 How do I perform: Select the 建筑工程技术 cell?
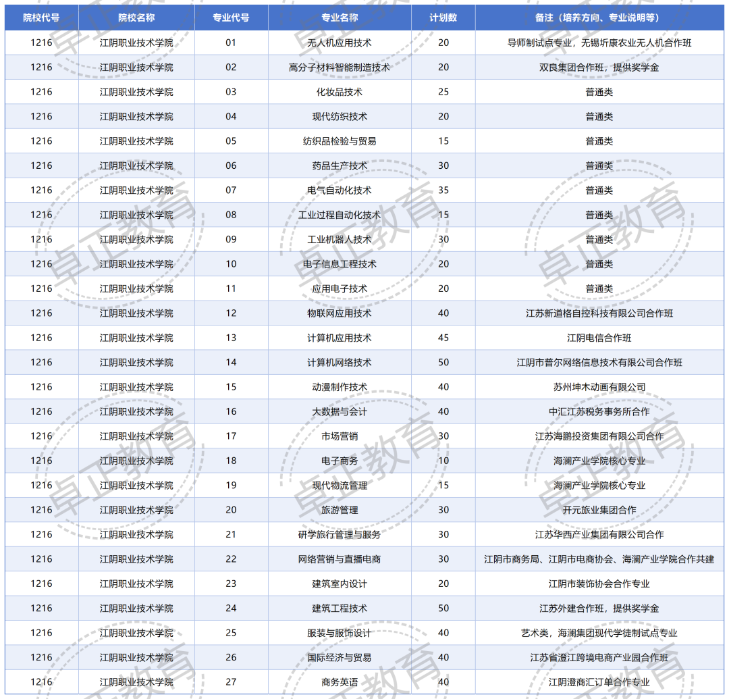click(340, 609)
